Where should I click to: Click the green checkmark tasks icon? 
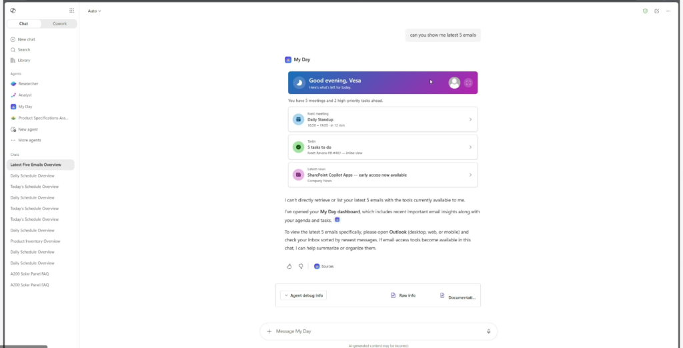(298, 147)
